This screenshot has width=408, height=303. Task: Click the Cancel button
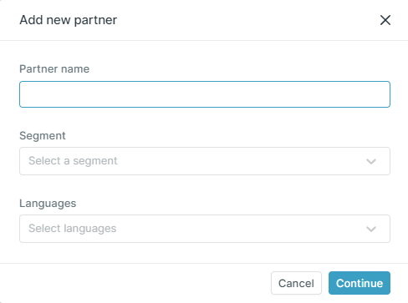pos(296,283)
